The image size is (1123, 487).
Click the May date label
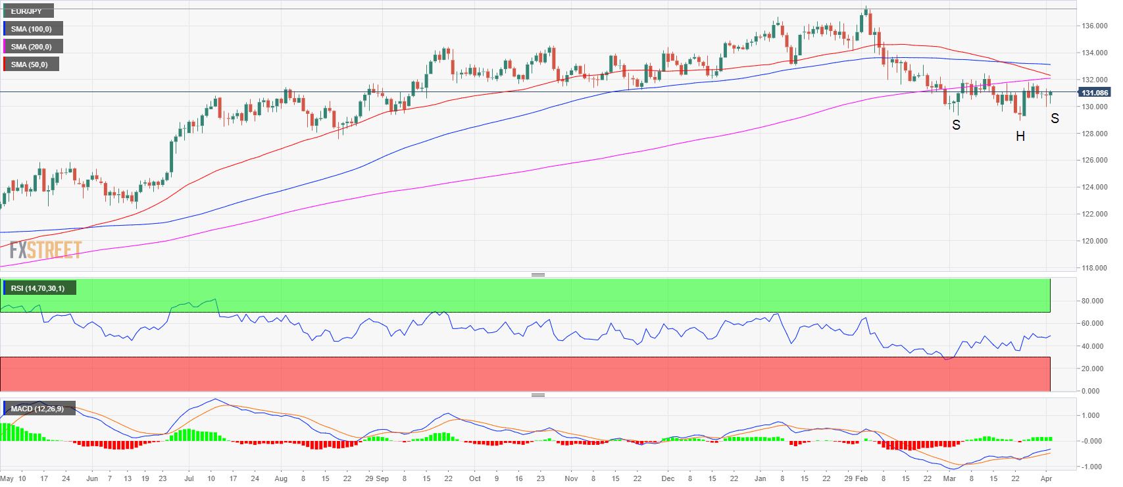pos(7,478)
